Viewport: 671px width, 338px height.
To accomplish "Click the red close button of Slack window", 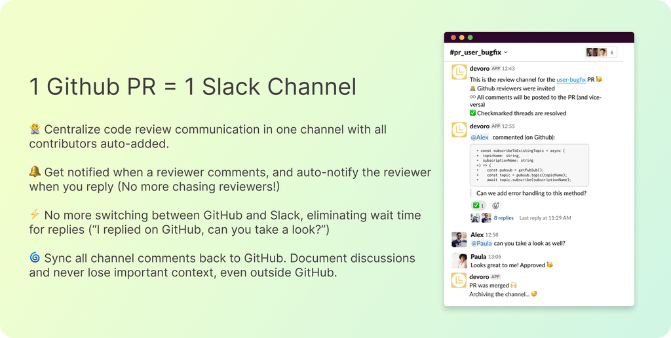I will pos(453,37).
